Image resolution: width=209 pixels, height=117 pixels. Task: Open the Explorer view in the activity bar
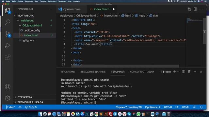pyautogui.click(x=8, y=10)
